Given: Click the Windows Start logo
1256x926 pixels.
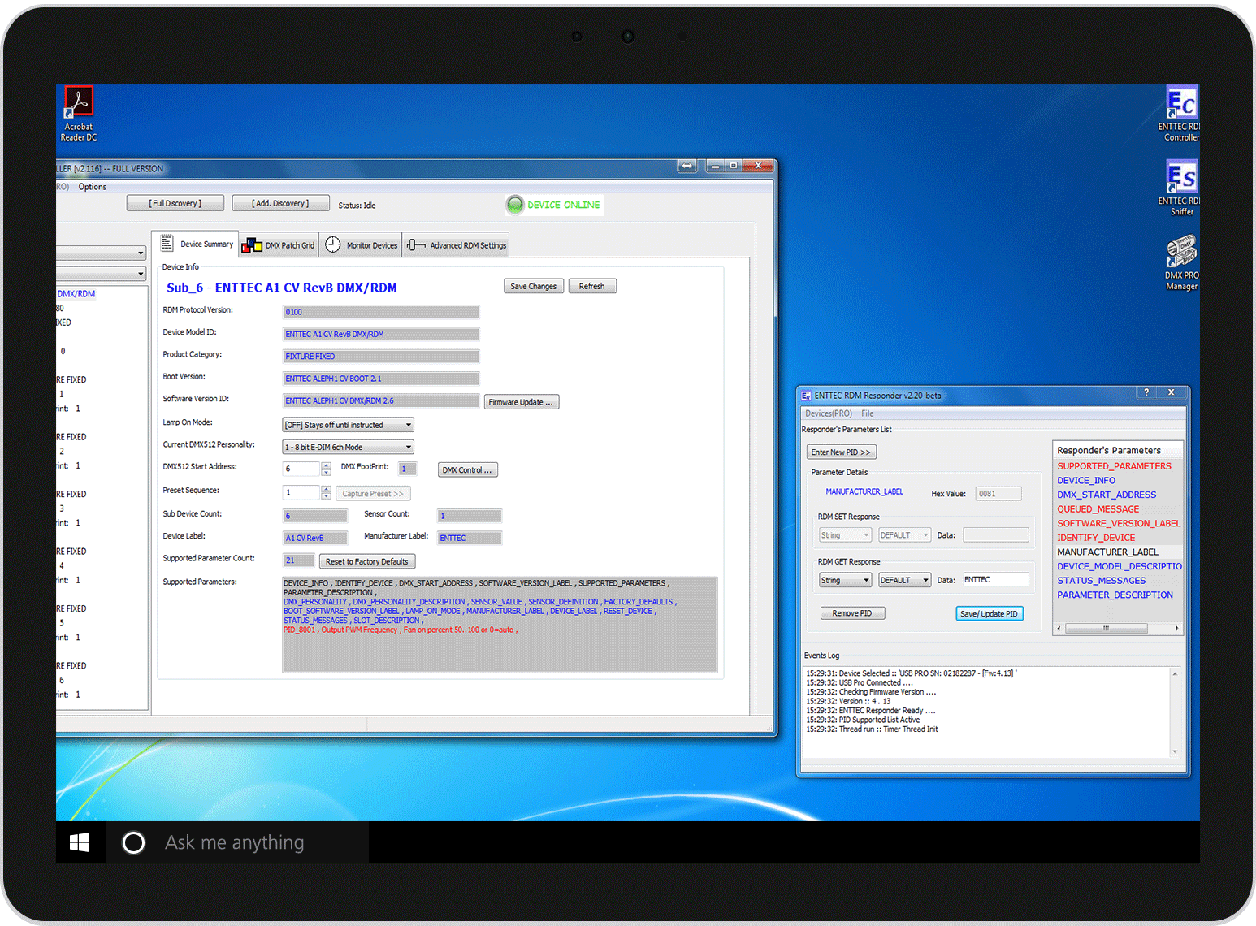Looking at the screenshot, I should (x=80, y=842).
